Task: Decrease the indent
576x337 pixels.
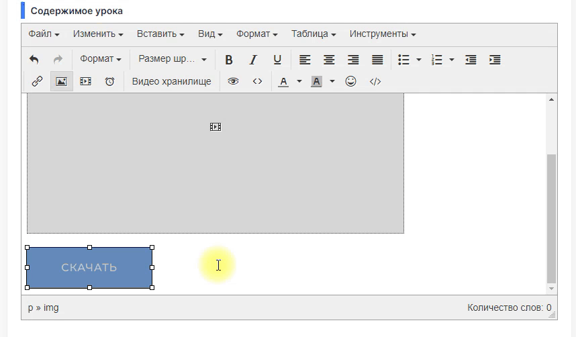Action: pyautogui.click(x=471, y=60)
